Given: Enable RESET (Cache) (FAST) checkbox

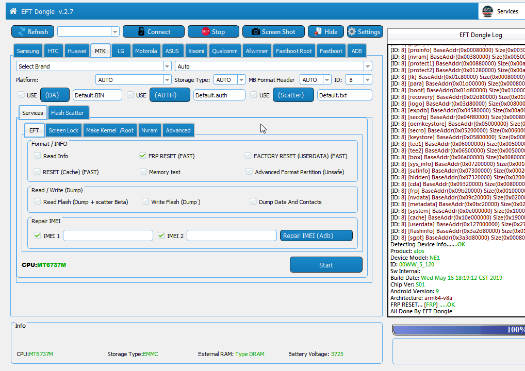Looking at the screenshot, I should pyautogui.click(x=37, y=172).
